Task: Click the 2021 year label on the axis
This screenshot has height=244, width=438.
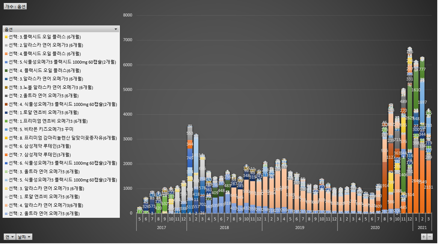Action: [x=422, y=228]
